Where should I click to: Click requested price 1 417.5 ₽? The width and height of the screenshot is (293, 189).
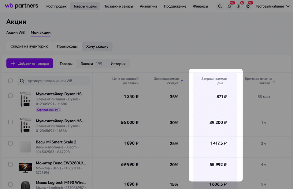(x=218, y=143)
